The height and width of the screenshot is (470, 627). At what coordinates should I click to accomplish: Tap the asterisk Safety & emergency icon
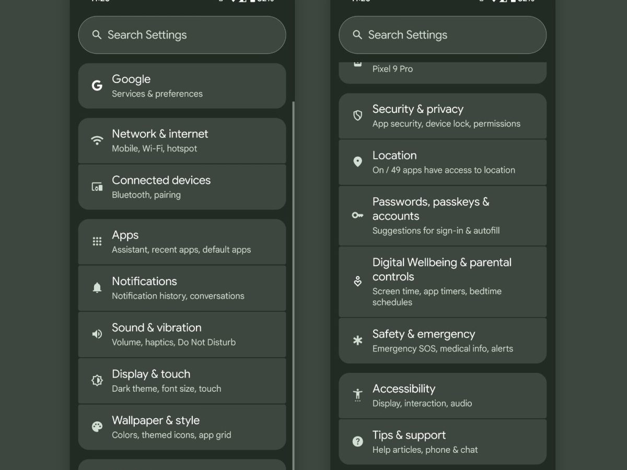click(x=357, y=340)
